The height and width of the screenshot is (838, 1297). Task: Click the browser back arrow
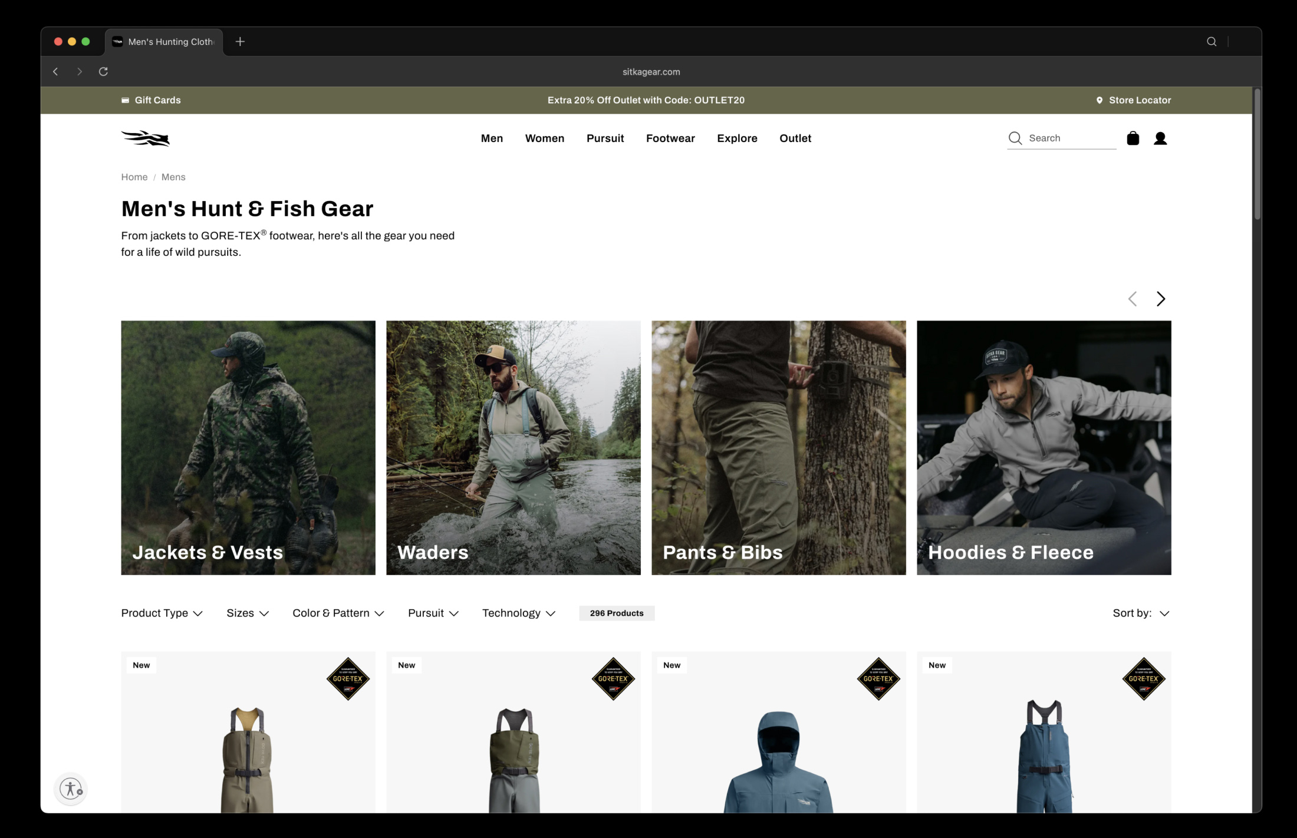(x=55, y=71)
